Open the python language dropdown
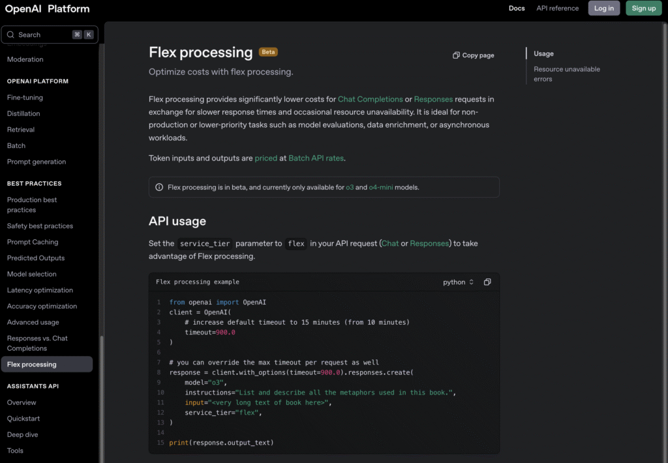Screen dimensions: 668x463 coord(458,282)
